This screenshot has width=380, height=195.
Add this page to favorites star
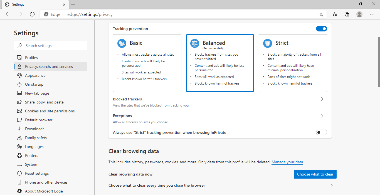(x=321, y=14)
